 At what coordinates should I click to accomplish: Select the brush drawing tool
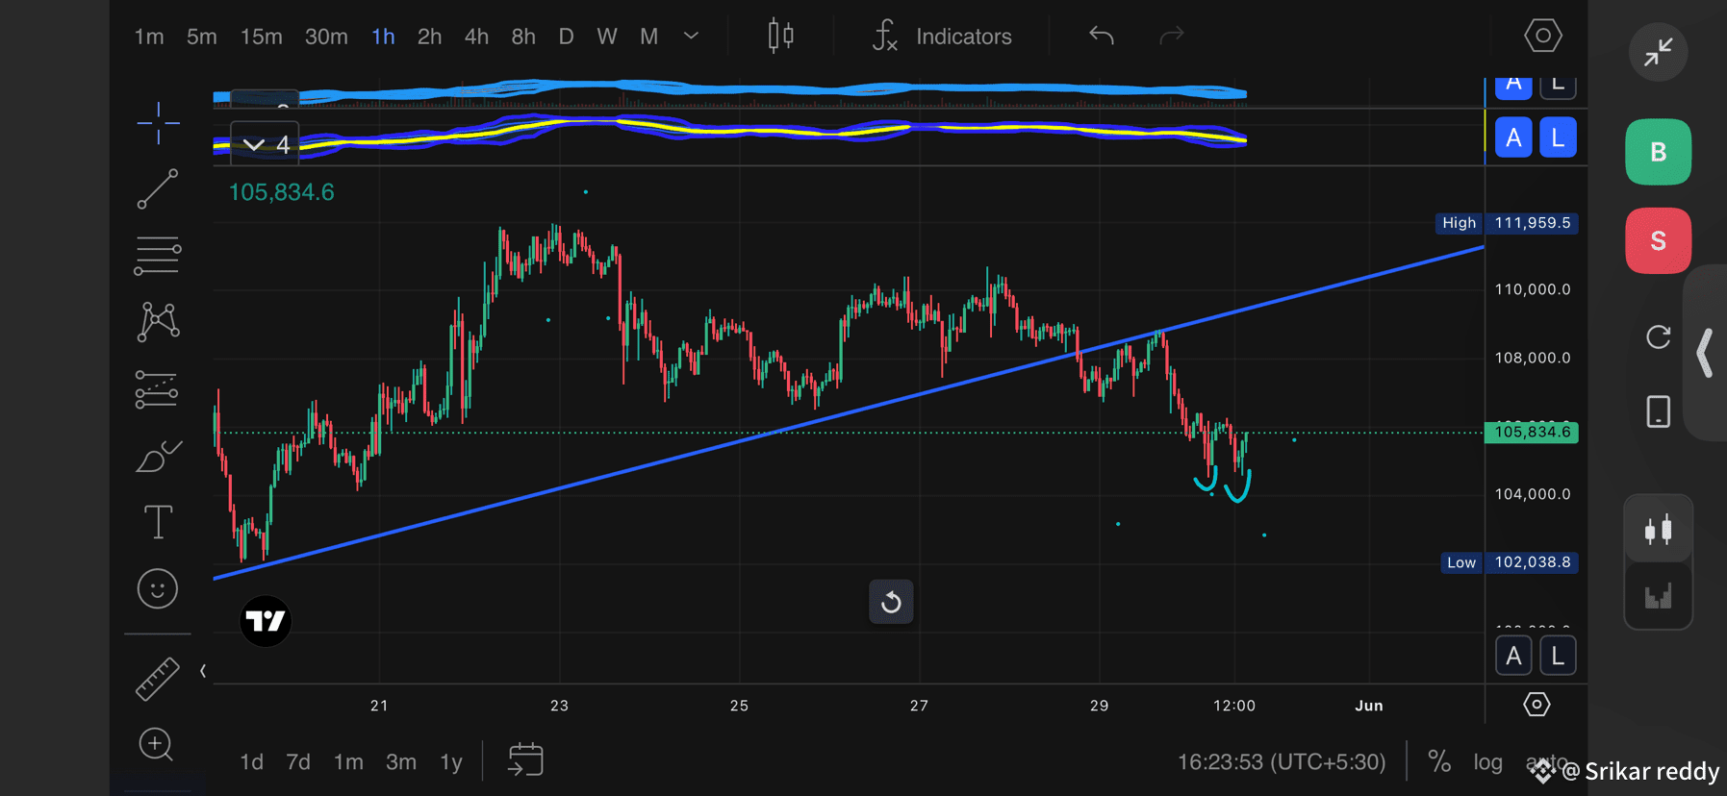click(x=159, y=456)
